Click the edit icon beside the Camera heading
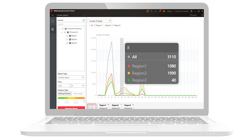Viewport: 246px width, 140px height. coord(84,20)
